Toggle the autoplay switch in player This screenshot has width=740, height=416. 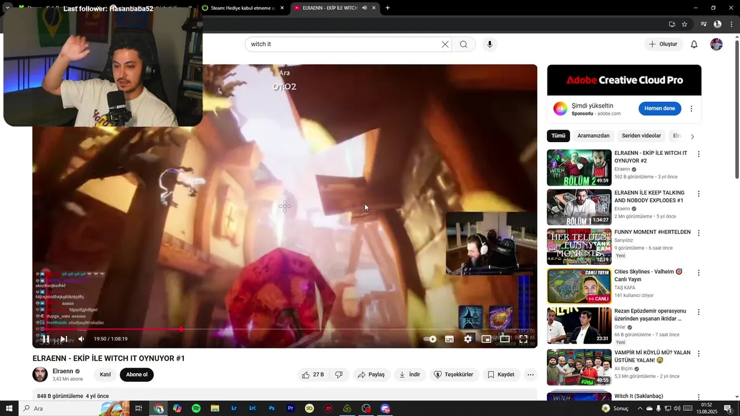click(x=430, y=339)
